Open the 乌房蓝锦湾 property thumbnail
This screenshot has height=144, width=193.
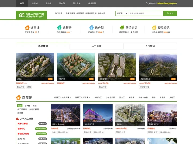coord(117,67)
